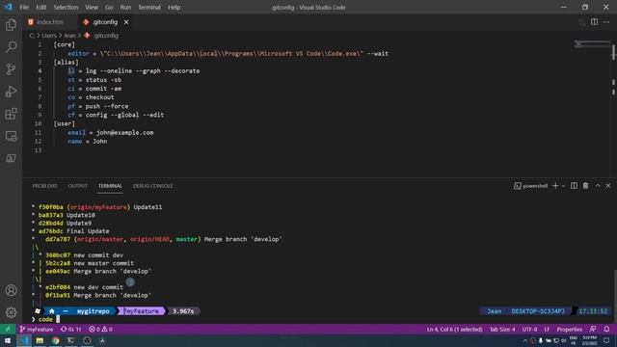This screenshot has height=347, width=617.
Task: Click [alias] section header line
Action: (x=67, y=62)
